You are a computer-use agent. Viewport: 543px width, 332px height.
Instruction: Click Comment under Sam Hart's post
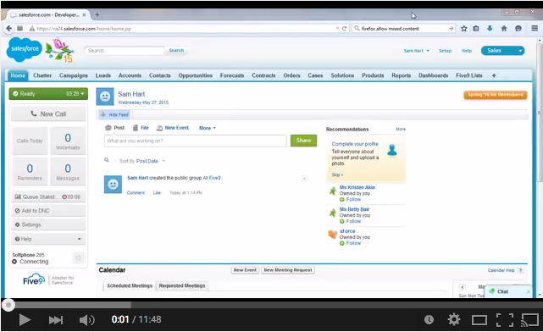[136, 193]
